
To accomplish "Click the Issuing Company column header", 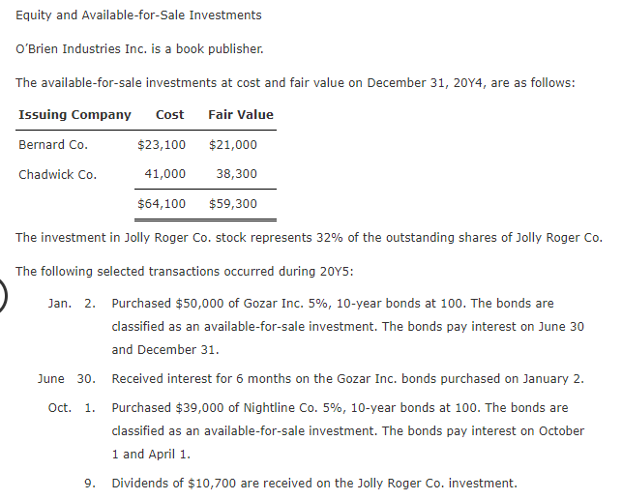I will (74, 114).
